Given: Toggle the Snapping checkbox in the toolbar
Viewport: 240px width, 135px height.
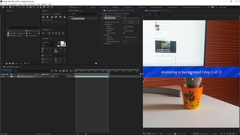Looking at the screenshot, I should pos(70,7).
